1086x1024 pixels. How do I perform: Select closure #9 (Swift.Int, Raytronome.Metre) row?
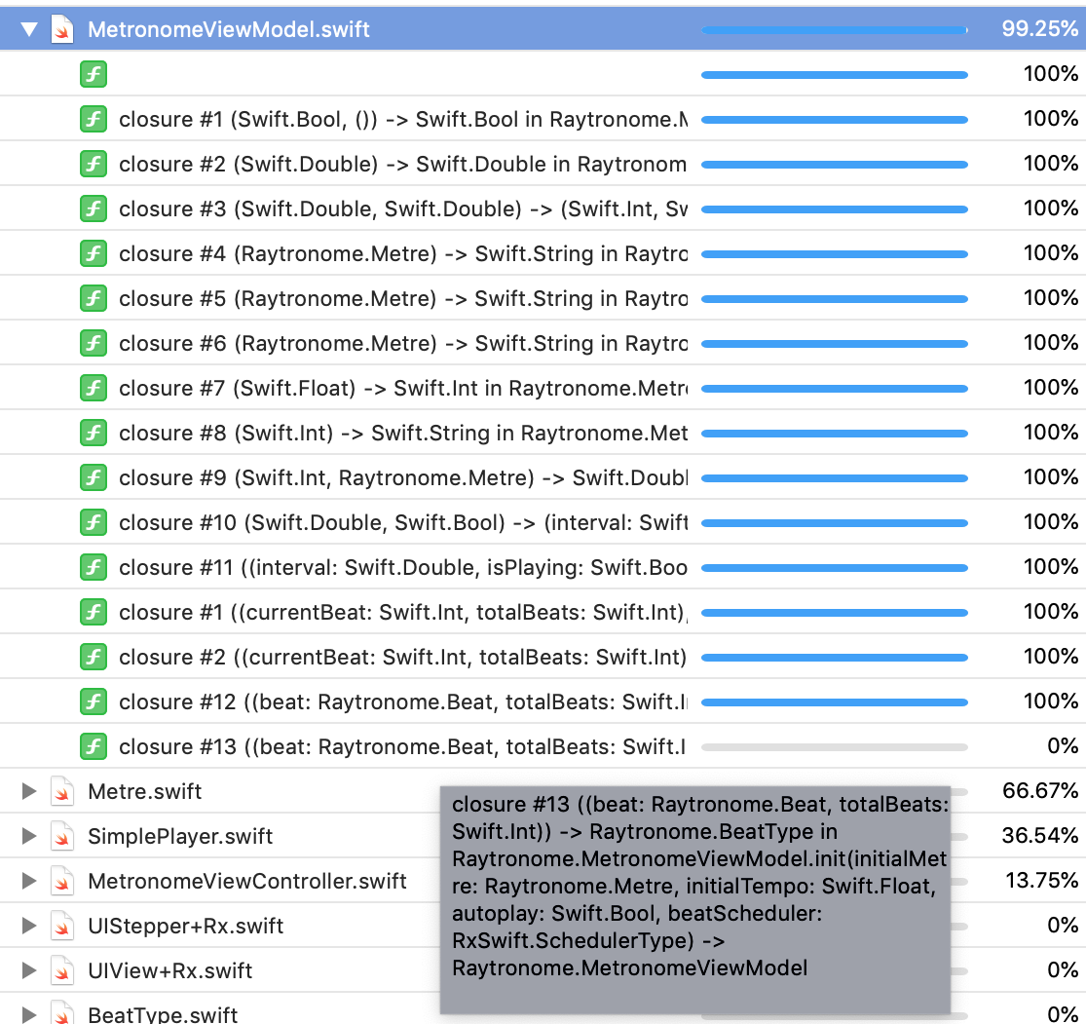click(403, 477)
